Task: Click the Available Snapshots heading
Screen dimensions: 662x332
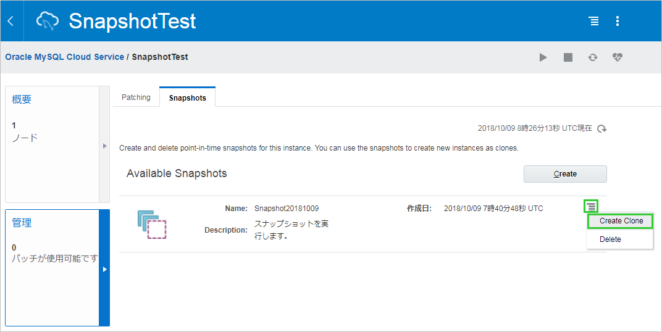Action: coord(177,173)
